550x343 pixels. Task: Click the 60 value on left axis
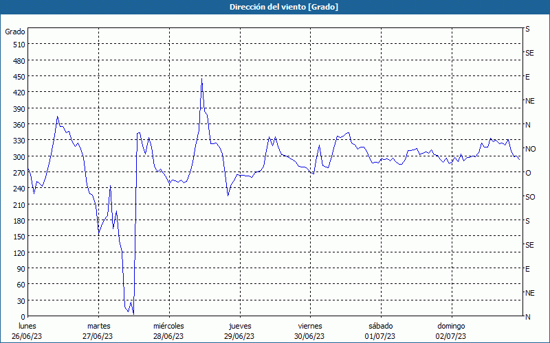21,285
